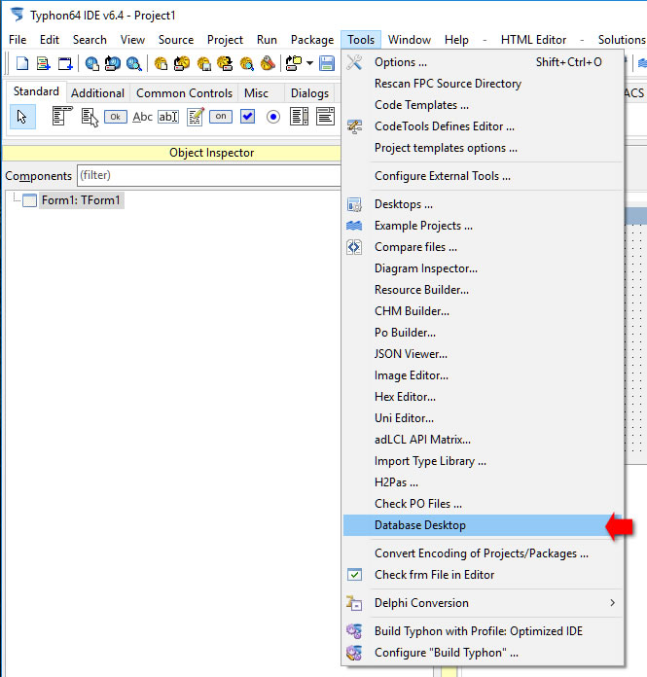Click the New Form toolbar icon

65,63
